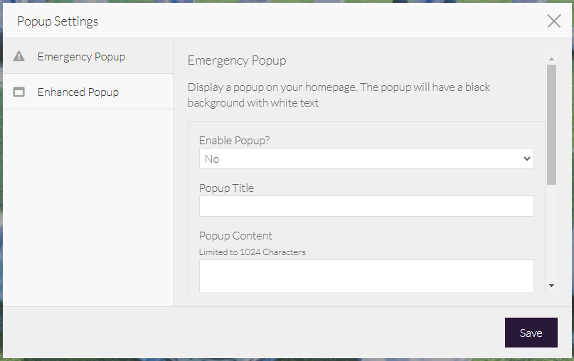
Task: Click the Enable Popup select chevron arrow
Action: tap(526, 158)
